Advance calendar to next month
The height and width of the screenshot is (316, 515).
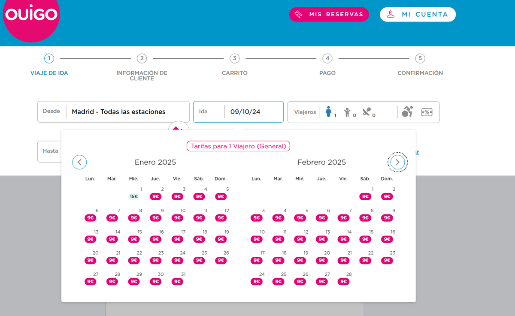coord(397,162)
